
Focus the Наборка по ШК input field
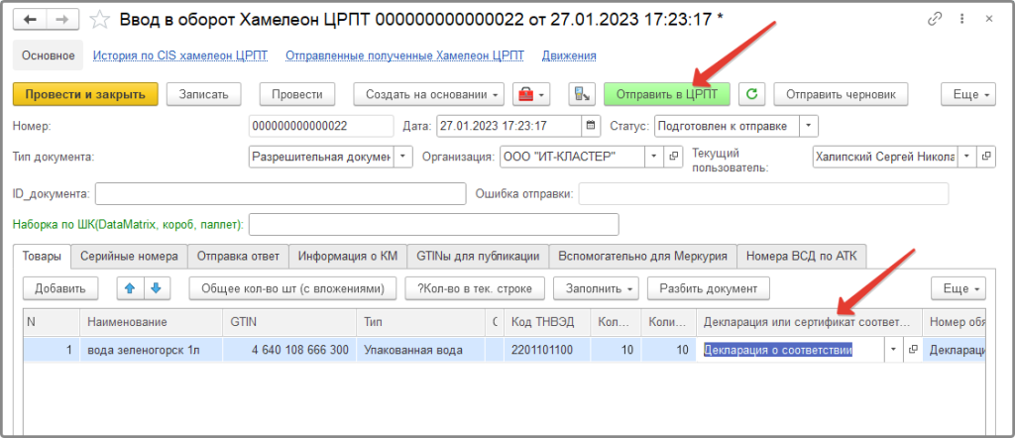coord(434,225)
